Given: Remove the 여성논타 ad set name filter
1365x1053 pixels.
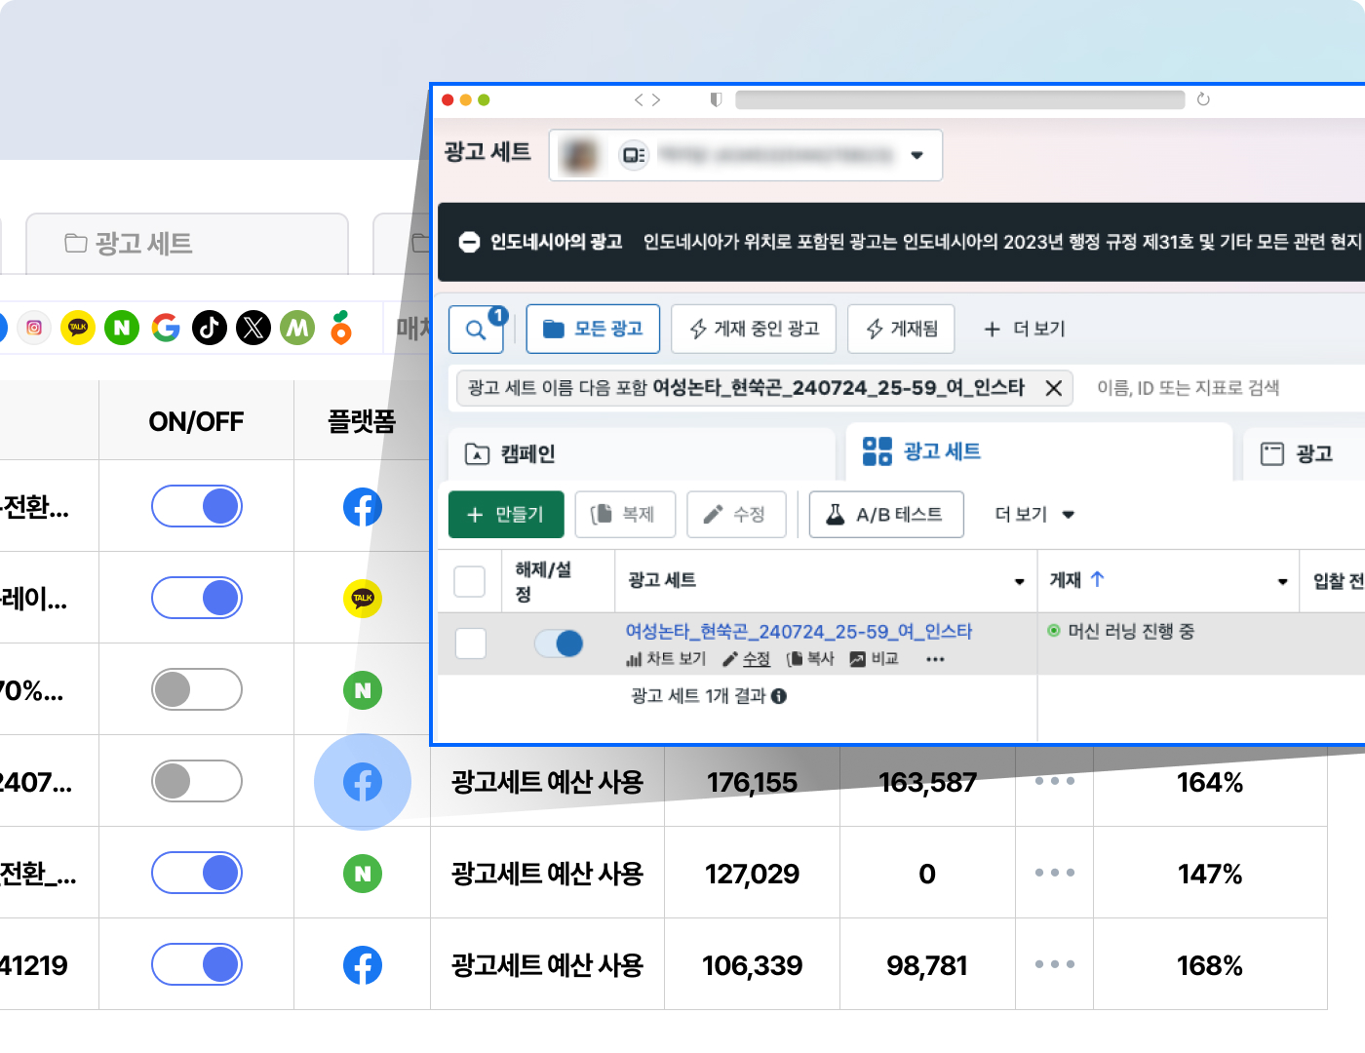Looking at the screenshot, I should click(1054, 388).
